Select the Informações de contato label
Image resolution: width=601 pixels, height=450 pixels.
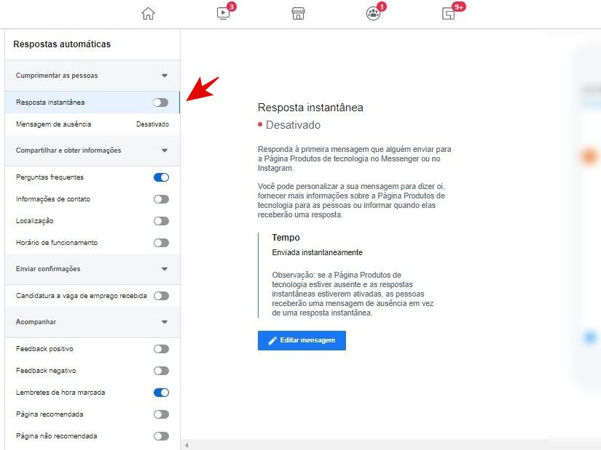click(53, 199)
